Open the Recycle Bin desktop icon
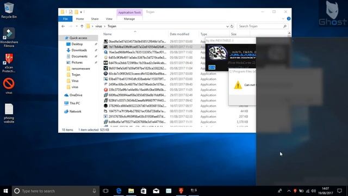The height and width of the screenshot is (196, 348). (9, 10)
